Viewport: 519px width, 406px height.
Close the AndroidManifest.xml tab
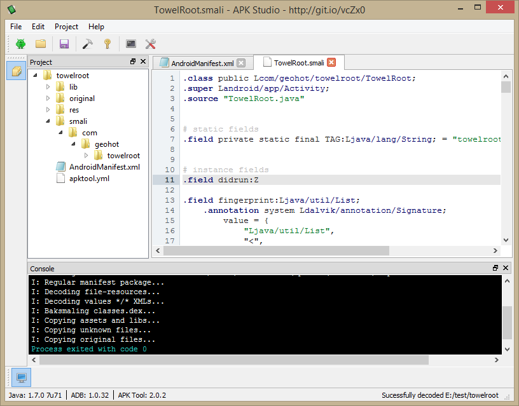click(x=241, y=63)
